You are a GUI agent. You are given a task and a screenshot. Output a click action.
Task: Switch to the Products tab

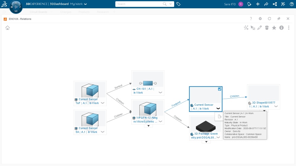tap(84, 12)
